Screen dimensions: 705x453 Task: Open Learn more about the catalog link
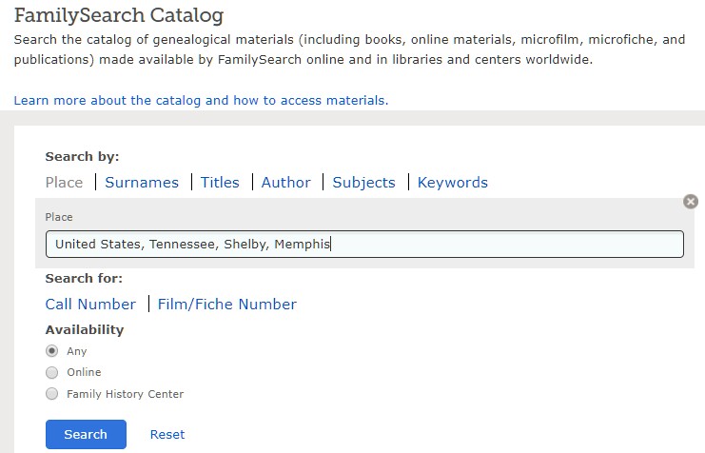click(x=201, y=100)
